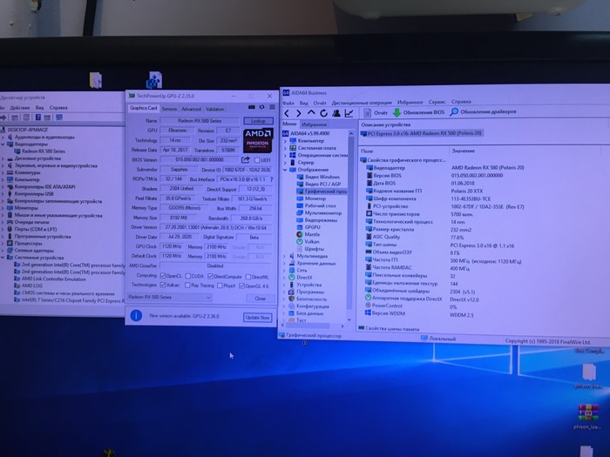Image resolution: width=610 pixels, height=457 pixels.
Task: Click the Update Now button
Action: (256, 318)
